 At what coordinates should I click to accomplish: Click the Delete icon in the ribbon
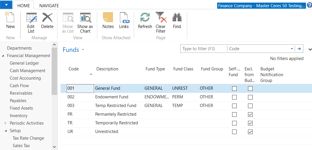[x=47, y=18]
